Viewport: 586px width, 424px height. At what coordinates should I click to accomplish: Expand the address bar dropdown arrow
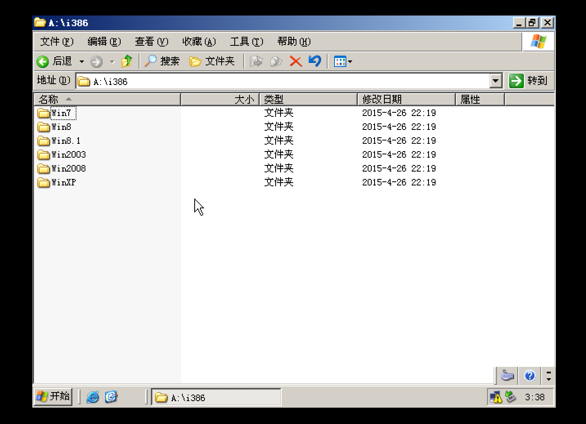pos(496,81)
